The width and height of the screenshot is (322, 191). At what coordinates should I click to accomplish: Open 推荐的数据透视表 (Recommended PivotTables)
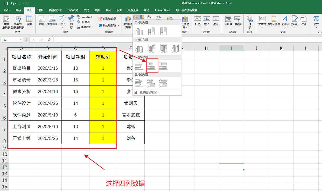coord(18,22)
